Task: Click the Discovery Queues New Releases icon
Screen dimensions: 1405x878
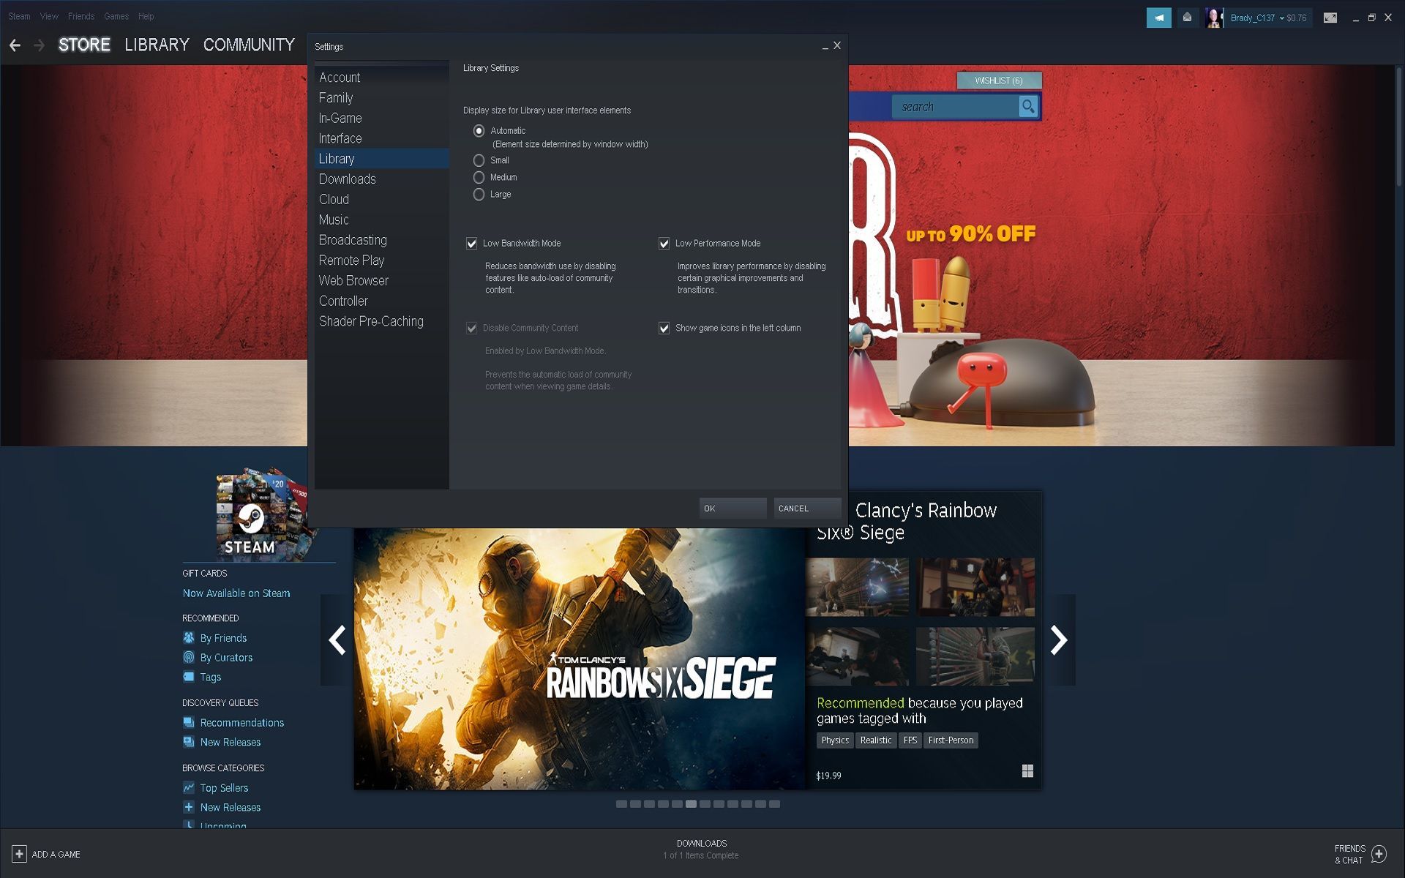Action: click(x=189, y=742)
